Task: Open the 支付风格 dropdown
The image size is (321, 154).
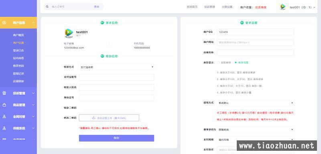Action: 255,140
